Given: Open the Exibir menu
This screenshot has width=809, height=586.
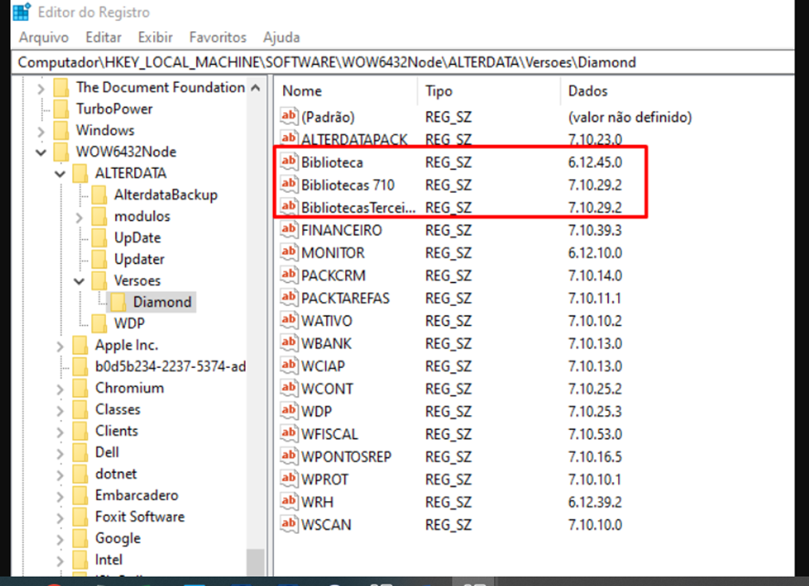Looking at the screenshot, I should tap(155, 37).
